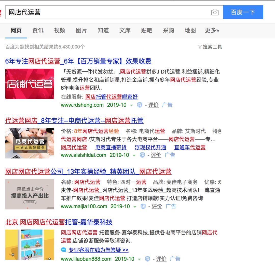Open the 专业客服在线为您答疑 >> link
This screenshot has height=270, width=275.
click(98, 250)
